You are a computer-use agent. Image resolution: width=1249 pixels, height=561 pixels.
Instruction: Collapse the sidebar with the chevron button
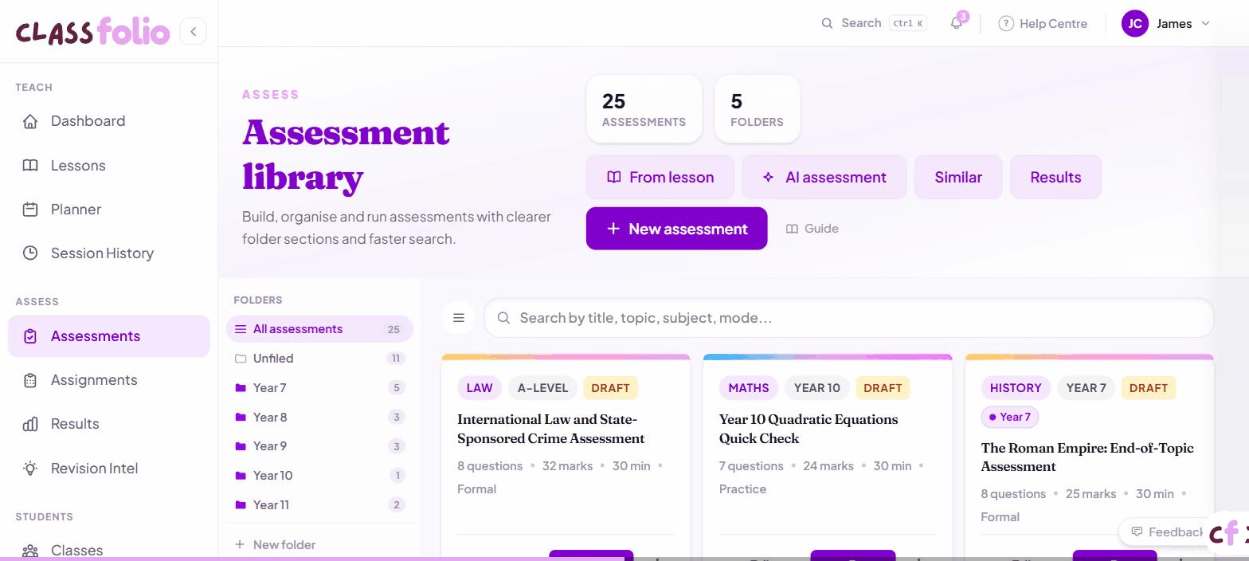point(193,32)
